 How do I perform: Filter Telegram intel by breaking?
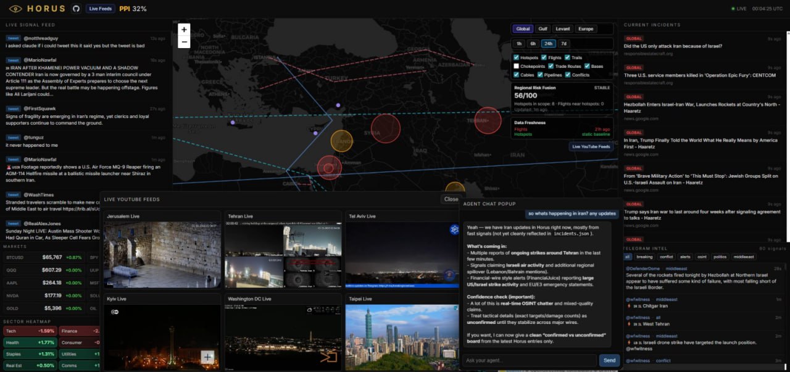644,257
